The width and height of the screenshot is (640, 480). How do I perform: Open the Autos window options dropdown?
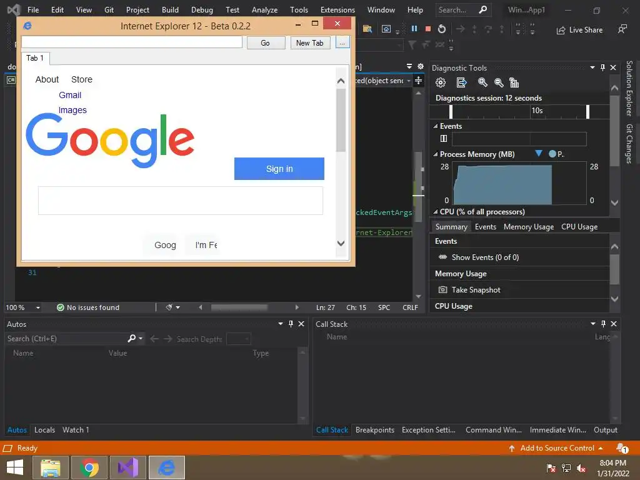[281, 324]
